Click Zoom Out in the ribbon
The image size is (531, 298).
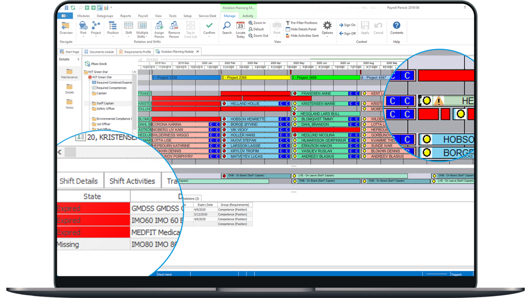coord(258,36)
